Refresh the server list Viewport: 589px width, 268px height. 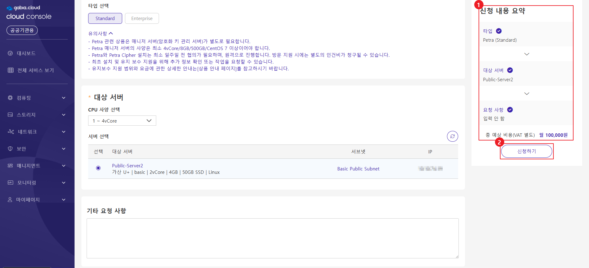pos(452,136)
